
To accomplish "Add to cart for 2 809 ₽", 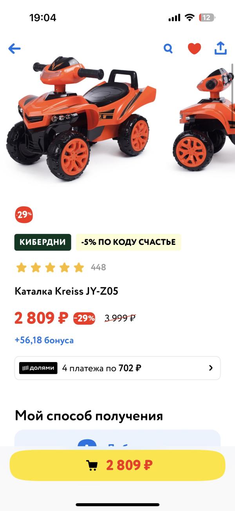I will click(117, 465).
